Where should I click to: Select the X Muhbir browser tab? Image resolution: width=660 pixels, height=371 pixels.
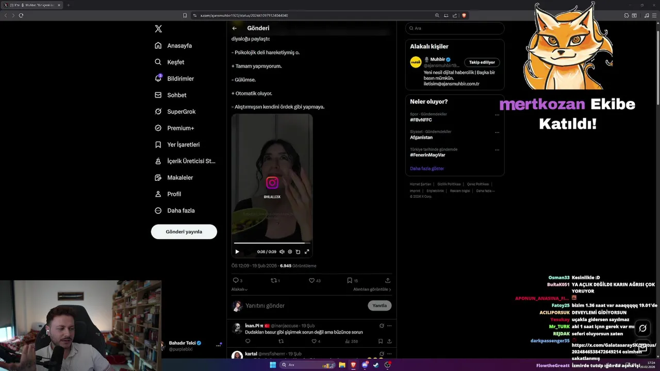tap(33, 5)
